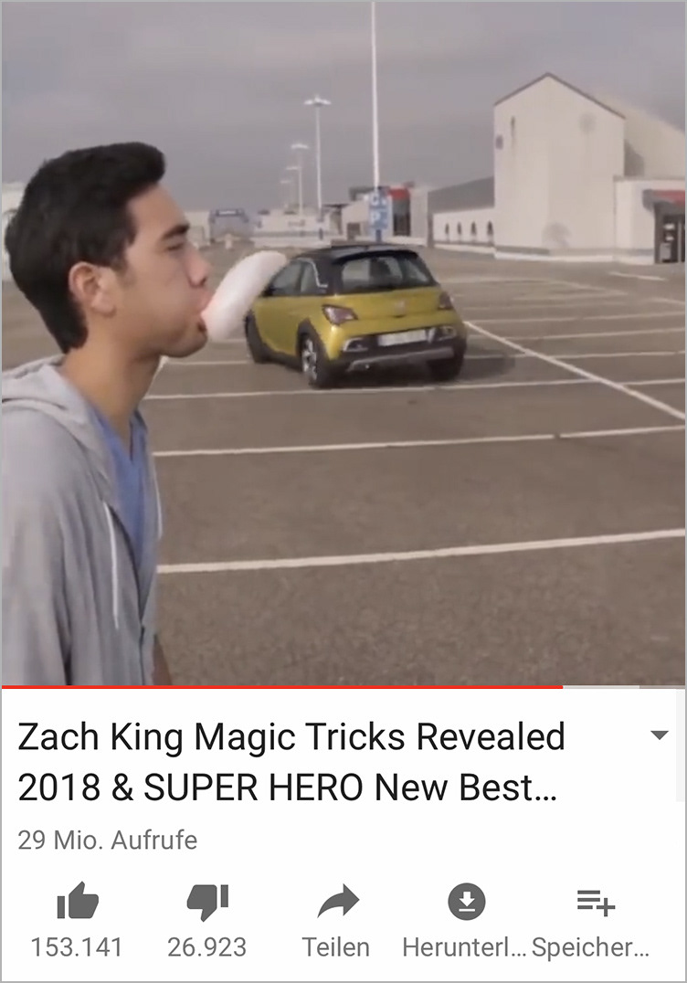The height and width of the screenshot is (983, 687).
Task: Open the Zach King Magic Tricks title
Action: coord(291,761)
